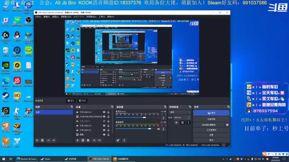Image resolution: width=289 pixels, height=162 pixels.
Task: Start the virtual camera
Action: tap(209, 125)
